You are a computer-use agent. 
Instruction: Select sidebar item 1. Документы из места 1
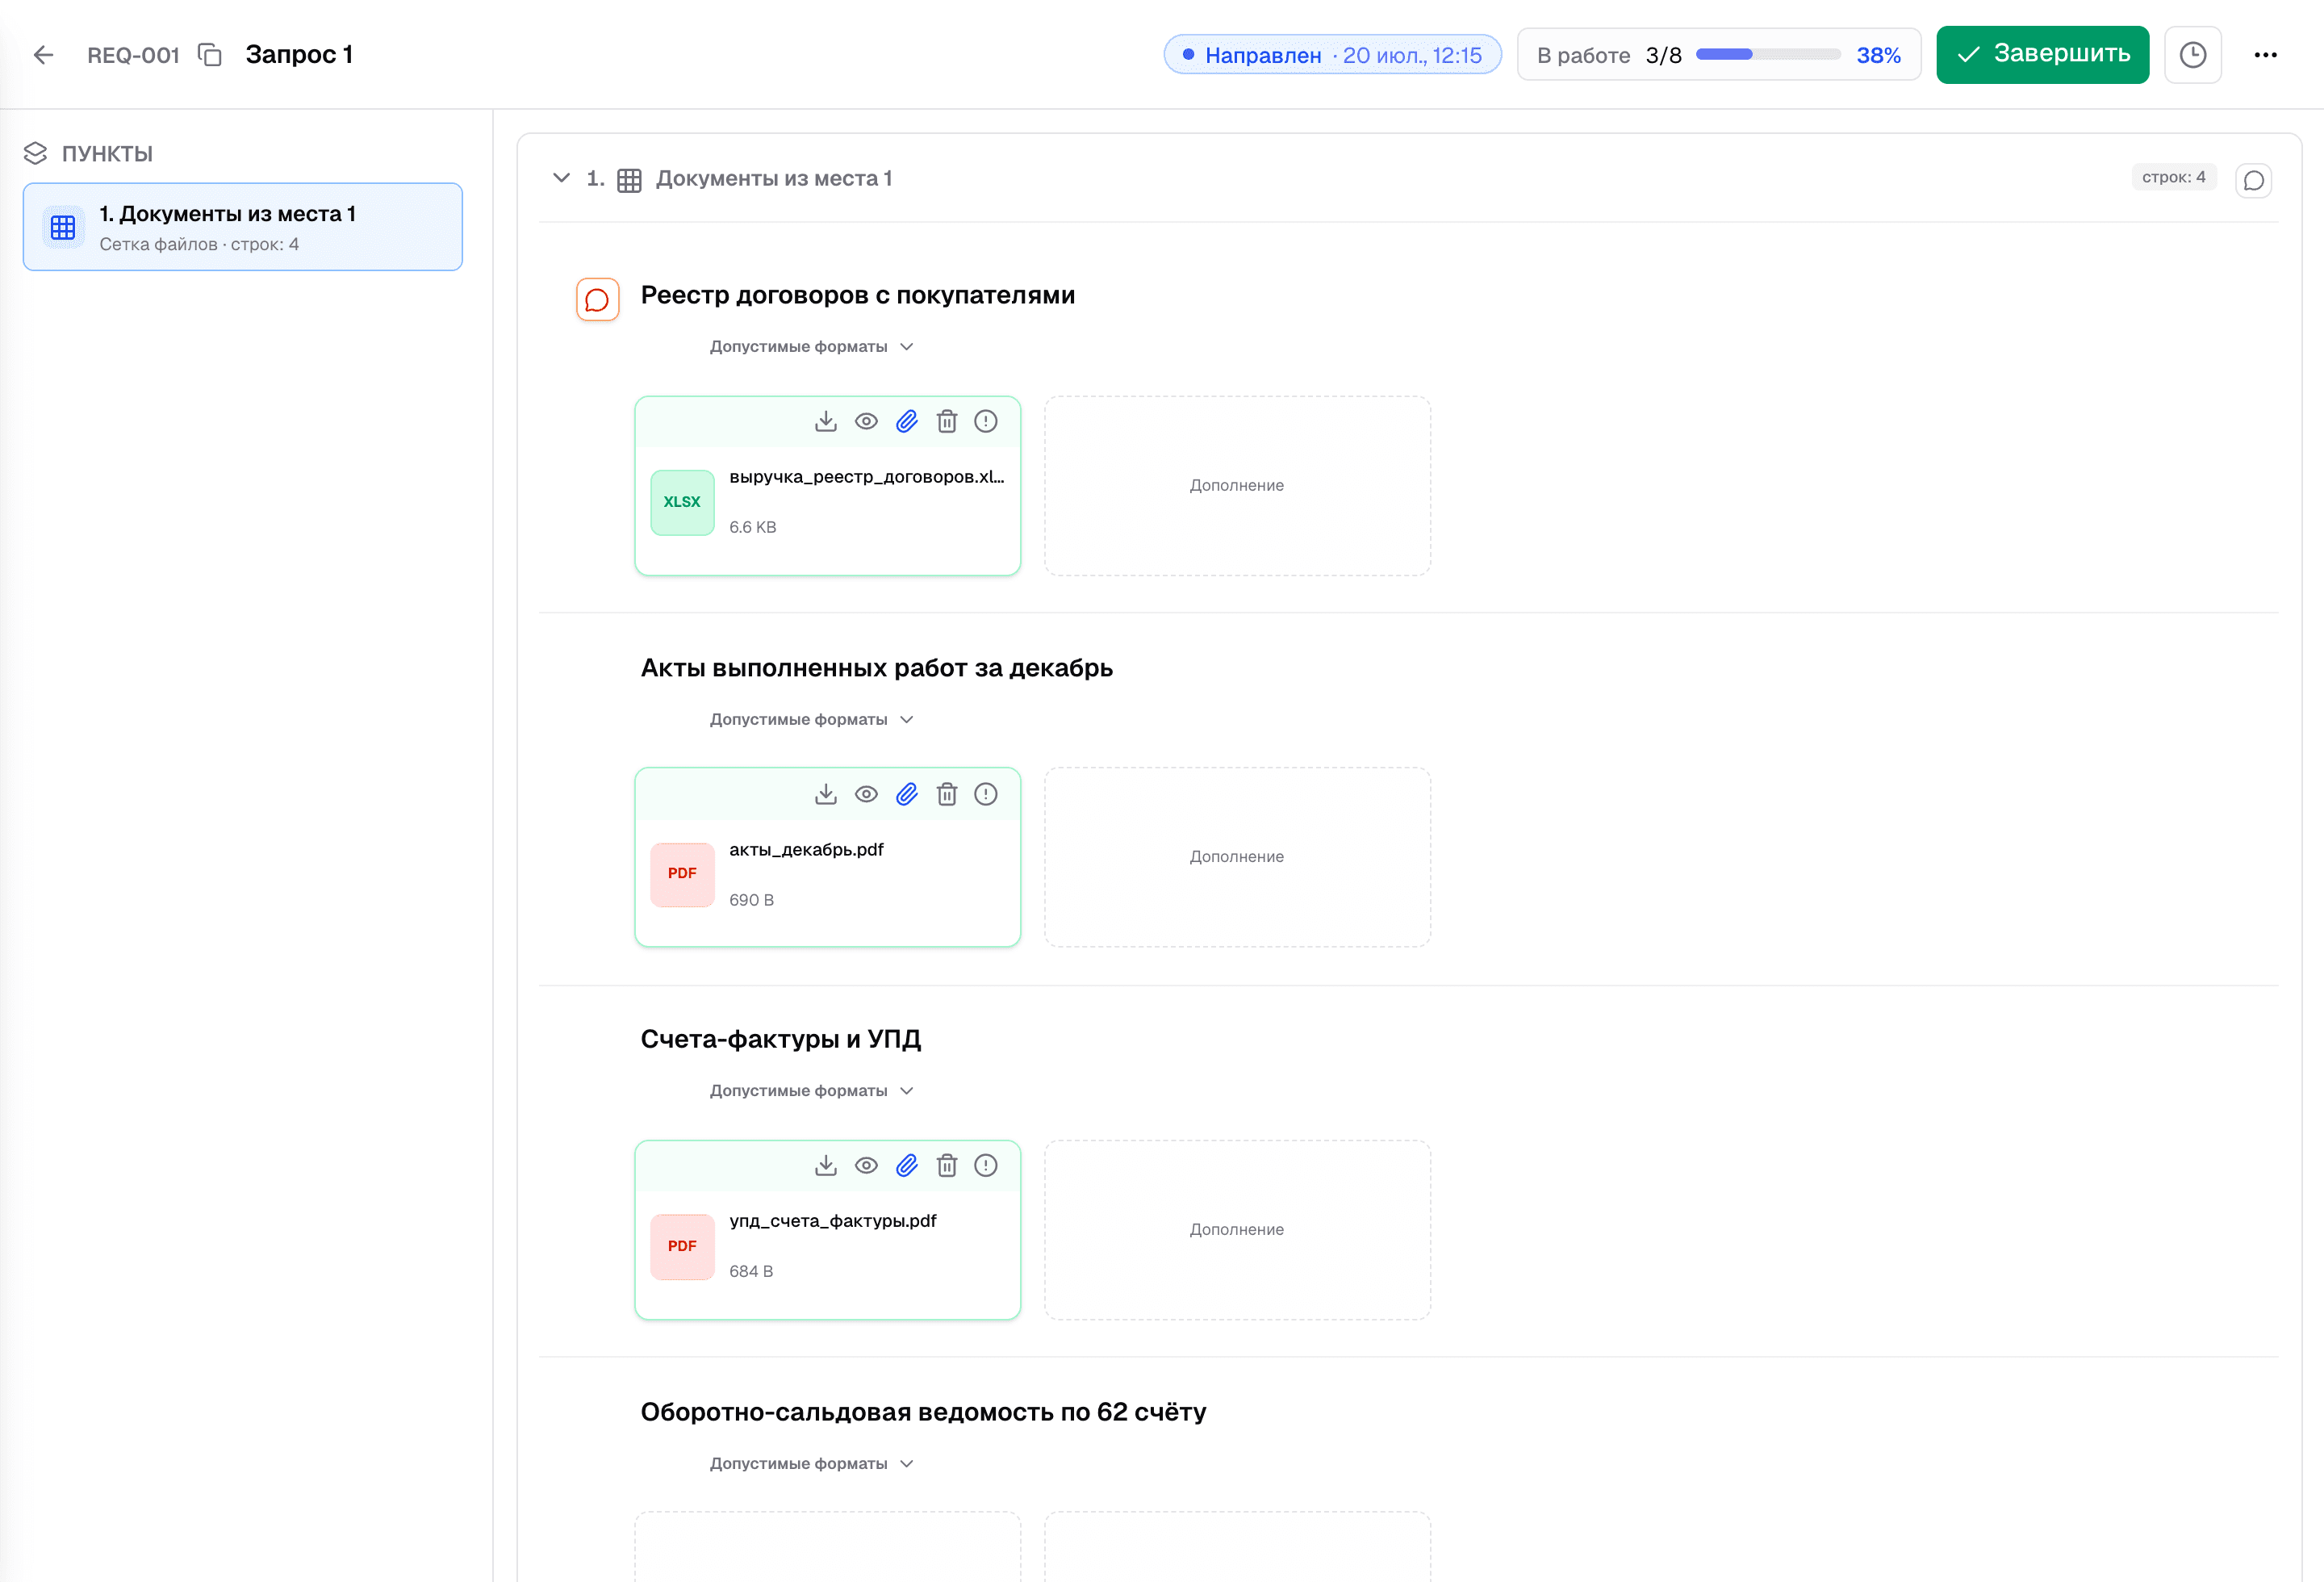pos(243,227)
